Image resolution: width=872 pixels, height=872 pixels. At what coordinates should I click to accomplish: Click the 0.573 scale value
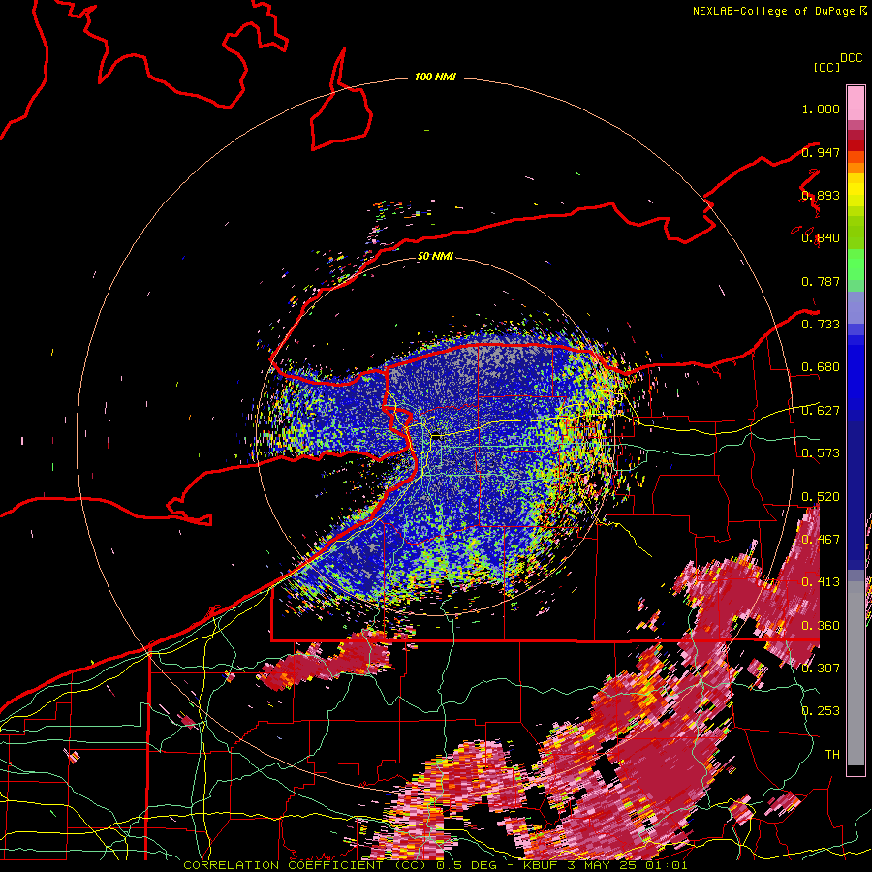tap(821, 453)
